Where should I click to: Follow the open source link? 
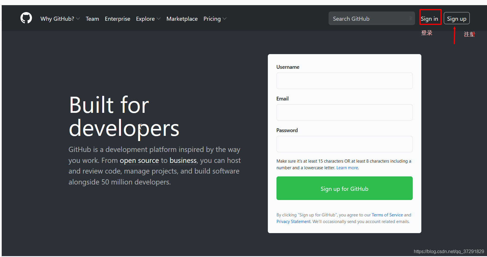(139, 160)
